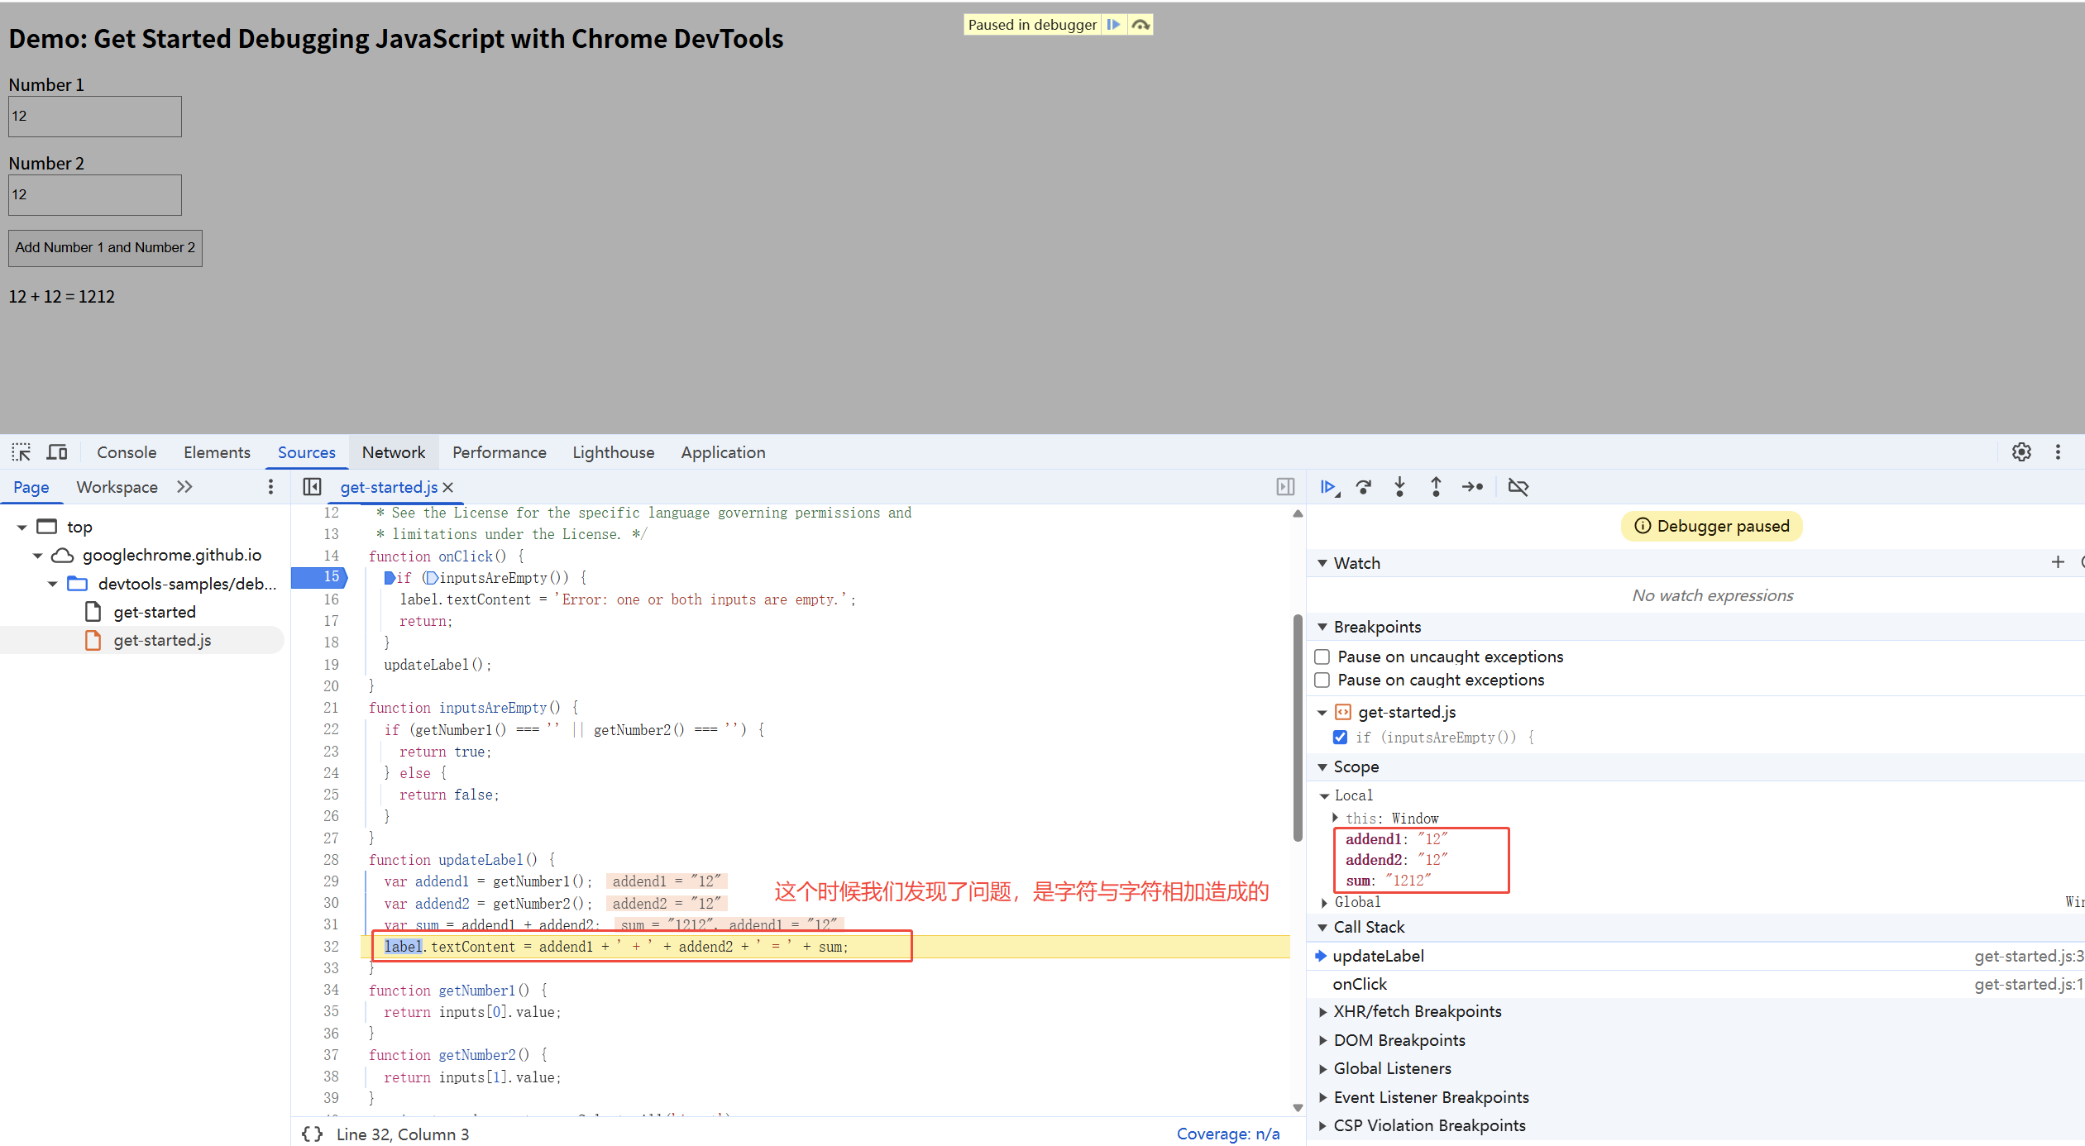
Task: Enable Pause on caught exceptions
Action: click(x=1322, y=680)
